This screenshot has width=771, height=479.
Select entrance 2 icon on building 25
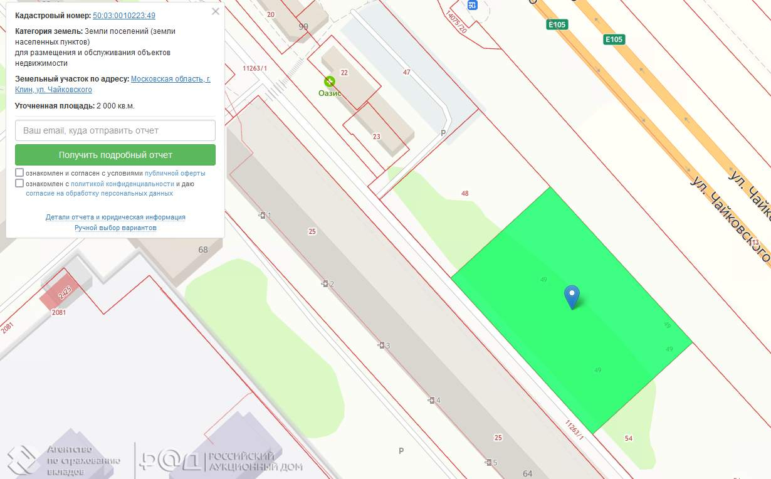click(325, 284)
